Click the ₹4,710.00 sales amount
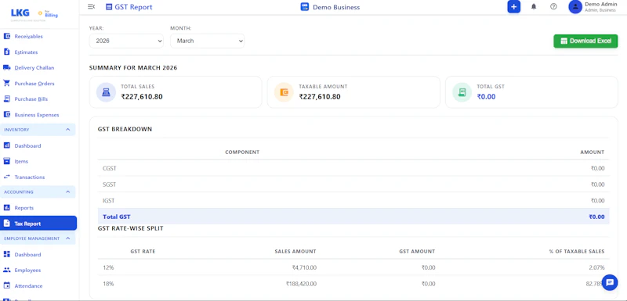The height and width of the screenshot is (301, 627). (304, 267)
